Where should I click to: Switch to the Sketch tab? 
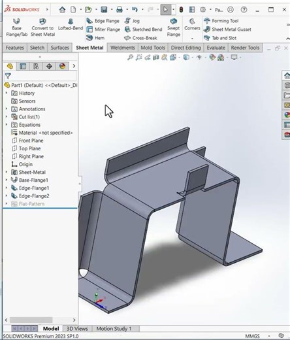tap(37, 48)
